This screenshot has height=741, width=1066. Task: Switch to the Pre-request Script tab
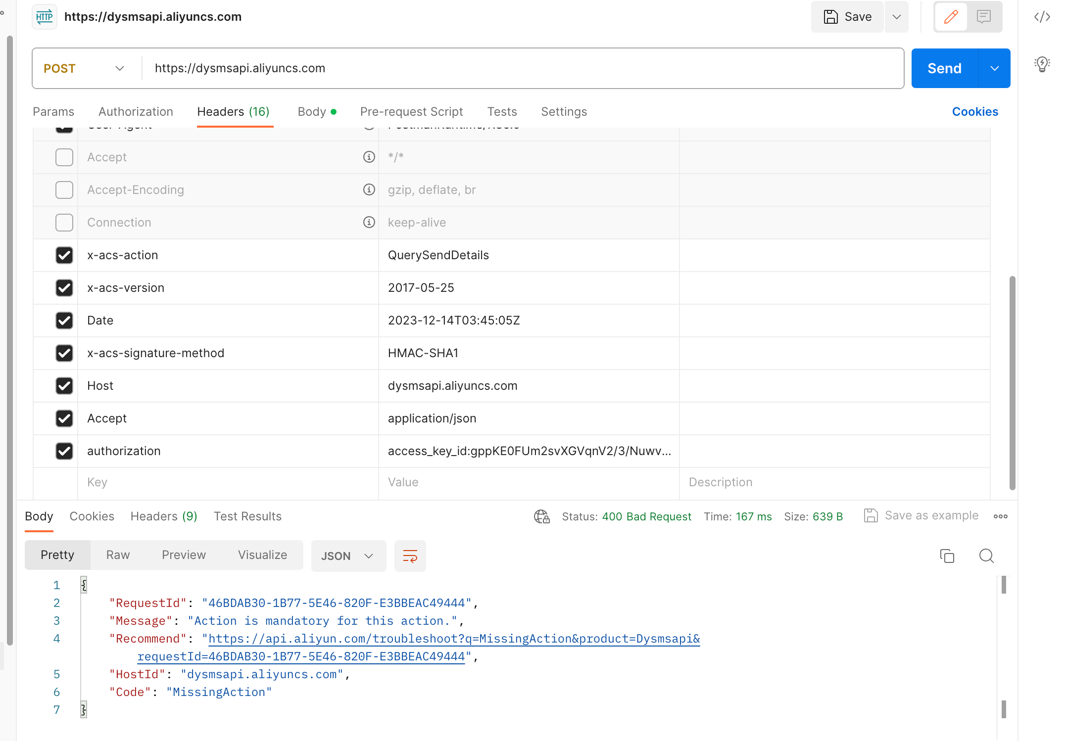click(x=411, y=112)
